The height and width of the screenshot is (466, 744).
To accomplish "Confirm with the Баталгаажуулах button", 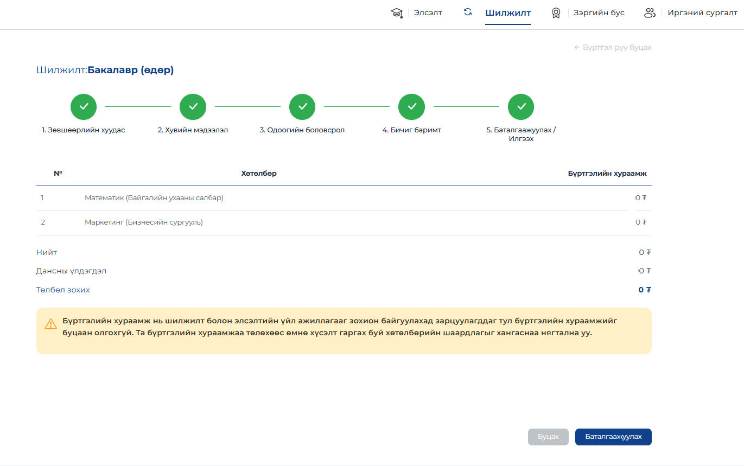I will pyautogui.click(x=613, y=437).
